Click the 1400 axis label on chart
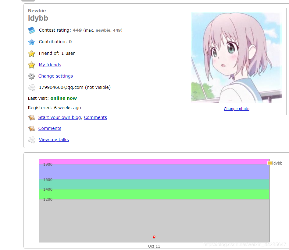Viewport: 289px width, 250px height. [48, 189]
